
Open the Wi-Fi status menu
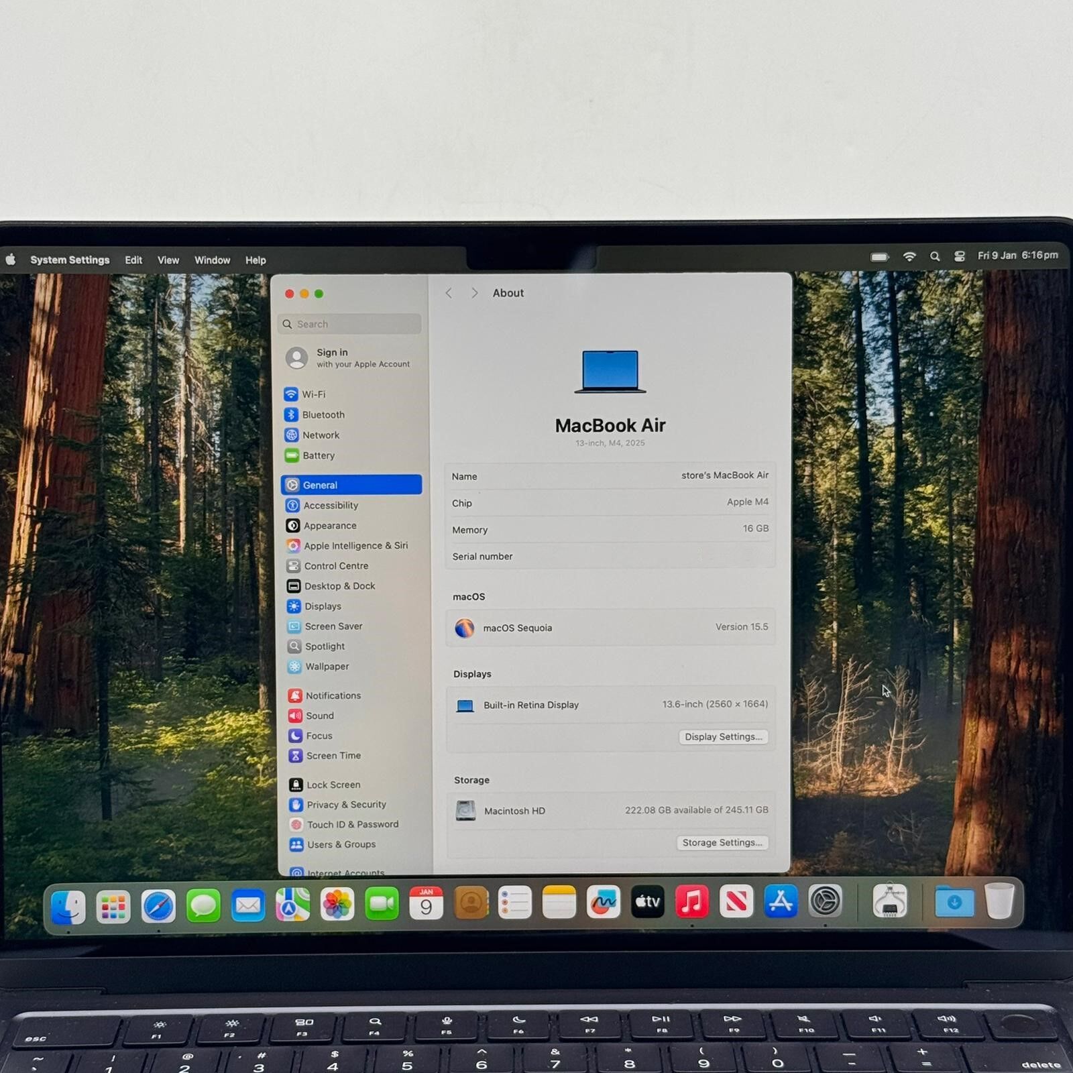click(909, 256)
